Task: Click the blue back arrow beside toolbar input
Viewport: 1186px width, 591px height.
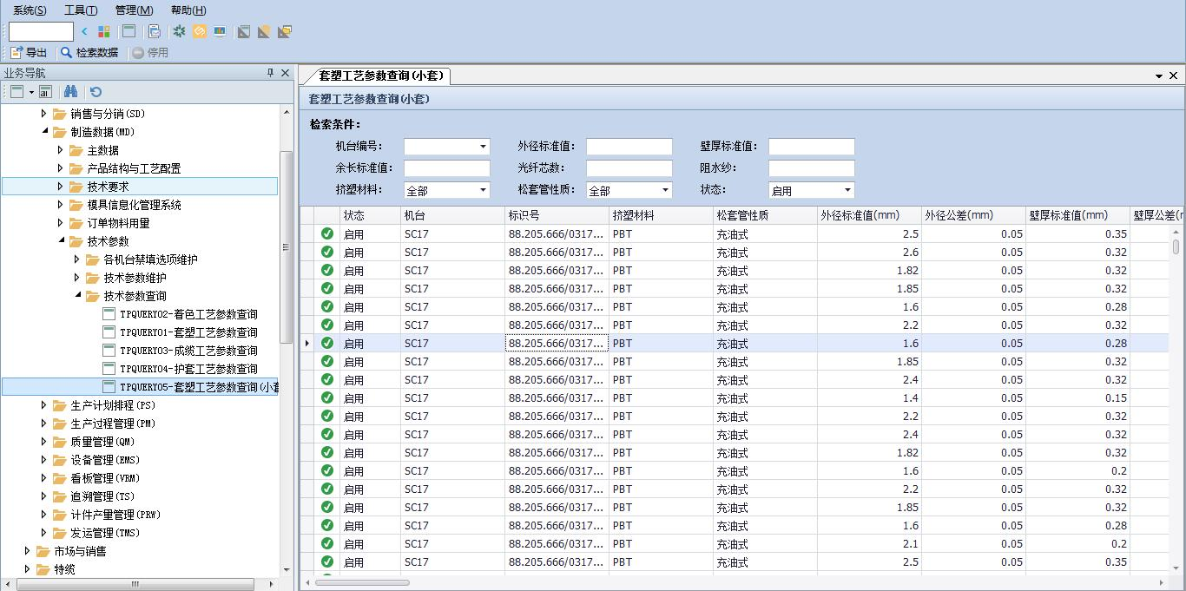Action: (85, 32)
